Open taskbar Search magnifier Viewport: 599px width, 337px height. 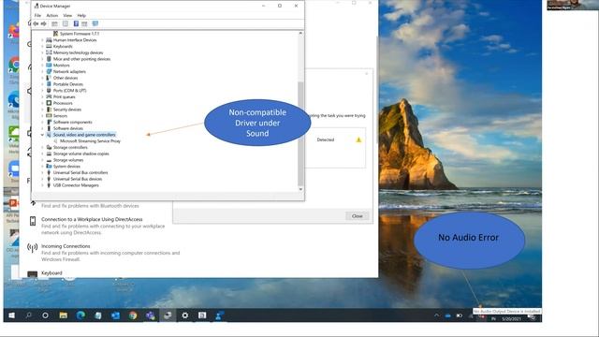click(28, 315)
